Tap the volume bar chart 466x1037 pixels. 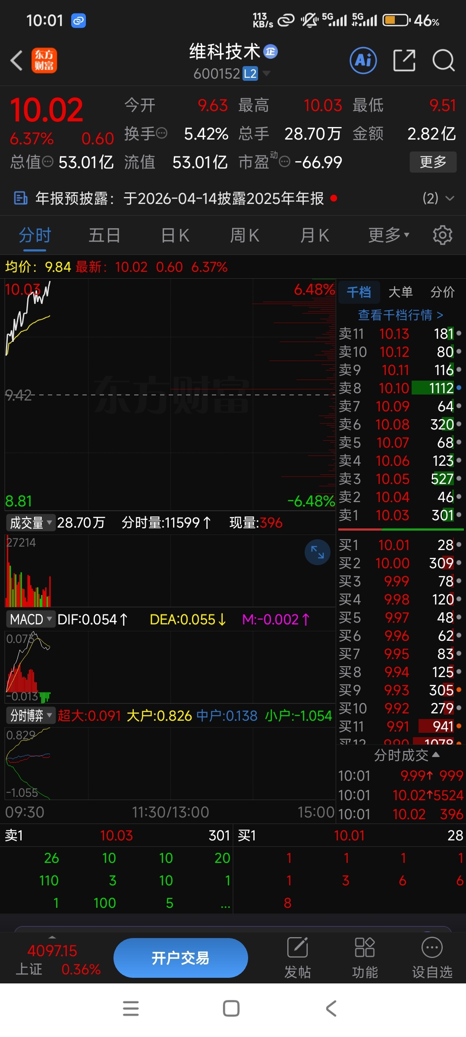click(x=170, y=571)
